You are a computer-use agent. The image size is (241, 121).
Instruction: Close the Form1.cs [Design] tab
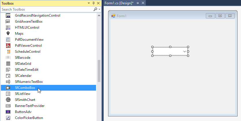143,3
